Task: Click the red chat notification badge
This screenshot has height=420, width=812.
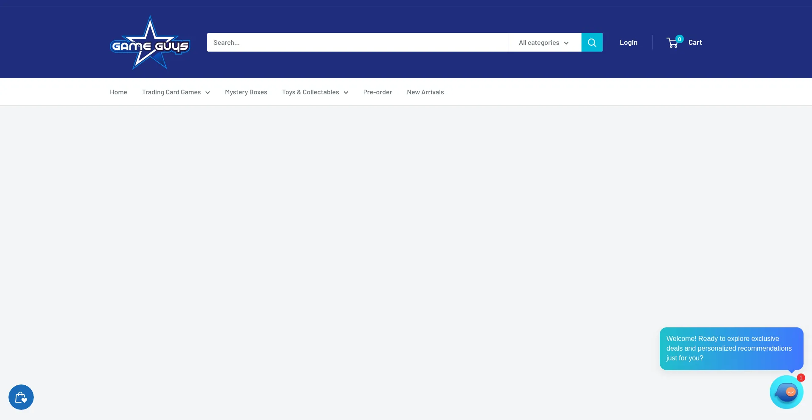Action: pyautogui.click(x=801, y=378)
